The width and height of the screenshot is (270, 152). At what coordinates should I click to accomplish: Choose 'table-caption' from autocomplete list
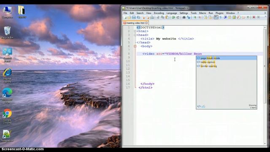point(227,62)
